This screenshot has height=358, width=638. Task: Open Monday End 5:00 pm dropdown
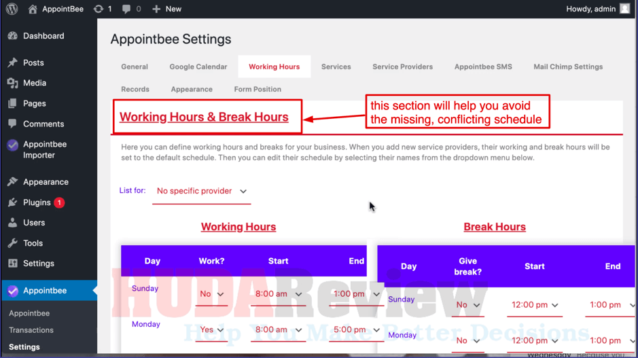(x=356, y=330)
